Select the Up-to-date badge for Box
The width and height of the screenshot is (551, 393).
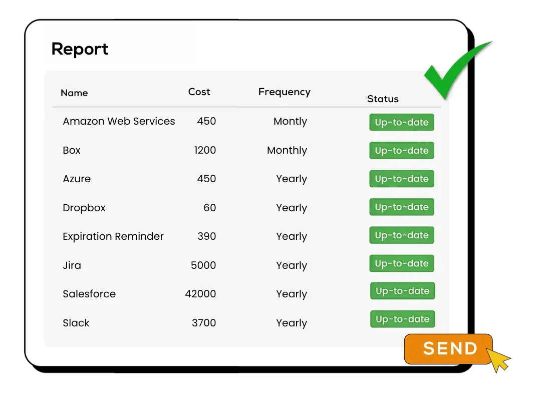pos(402,150)
